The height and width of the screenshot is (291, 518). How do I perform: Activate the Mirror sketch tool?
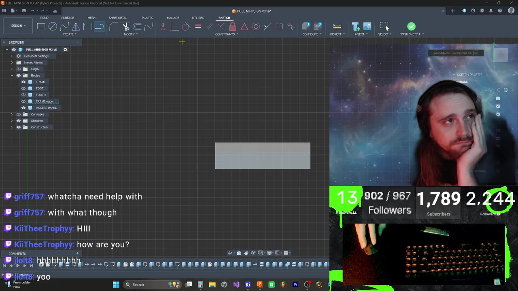click(x=76, y=27)
